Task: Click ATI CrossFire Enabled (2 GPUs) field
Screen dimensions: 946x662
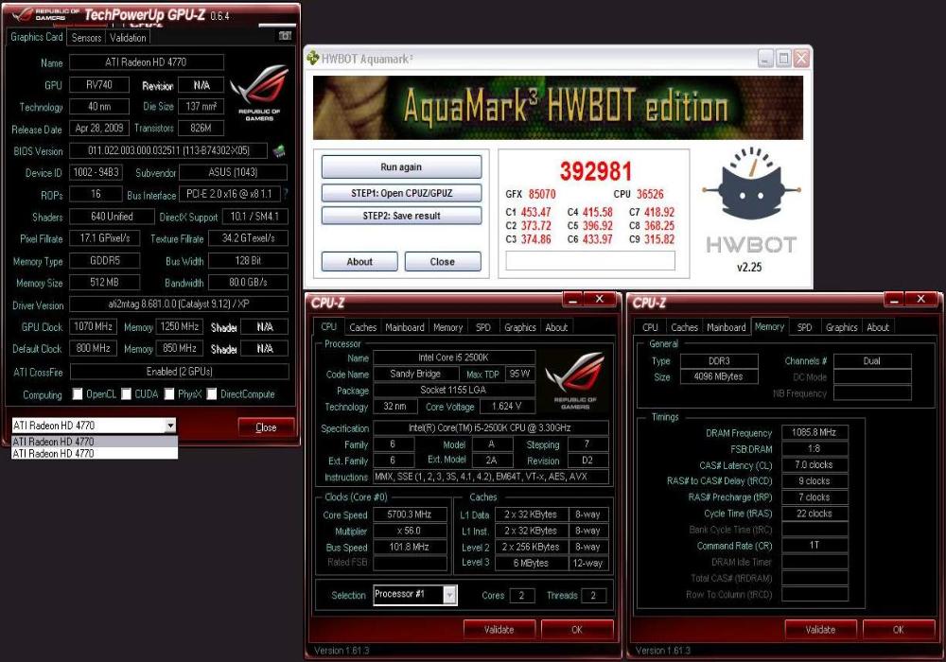Action: 179,372
